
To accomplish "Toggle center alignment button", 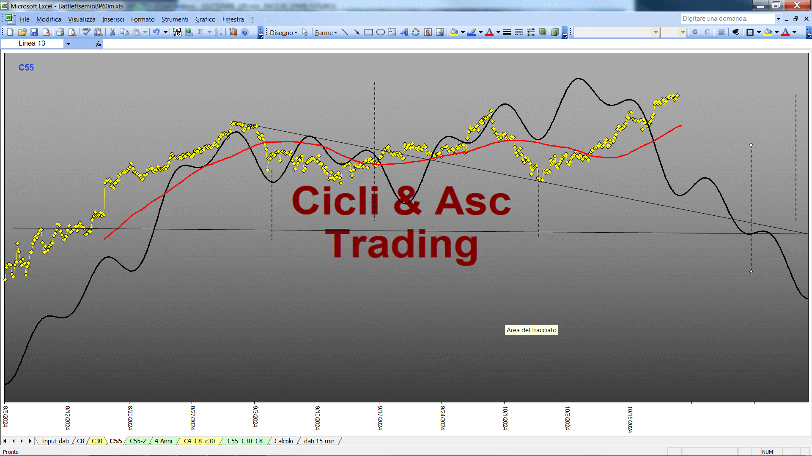I will click(x=721, y=32).
